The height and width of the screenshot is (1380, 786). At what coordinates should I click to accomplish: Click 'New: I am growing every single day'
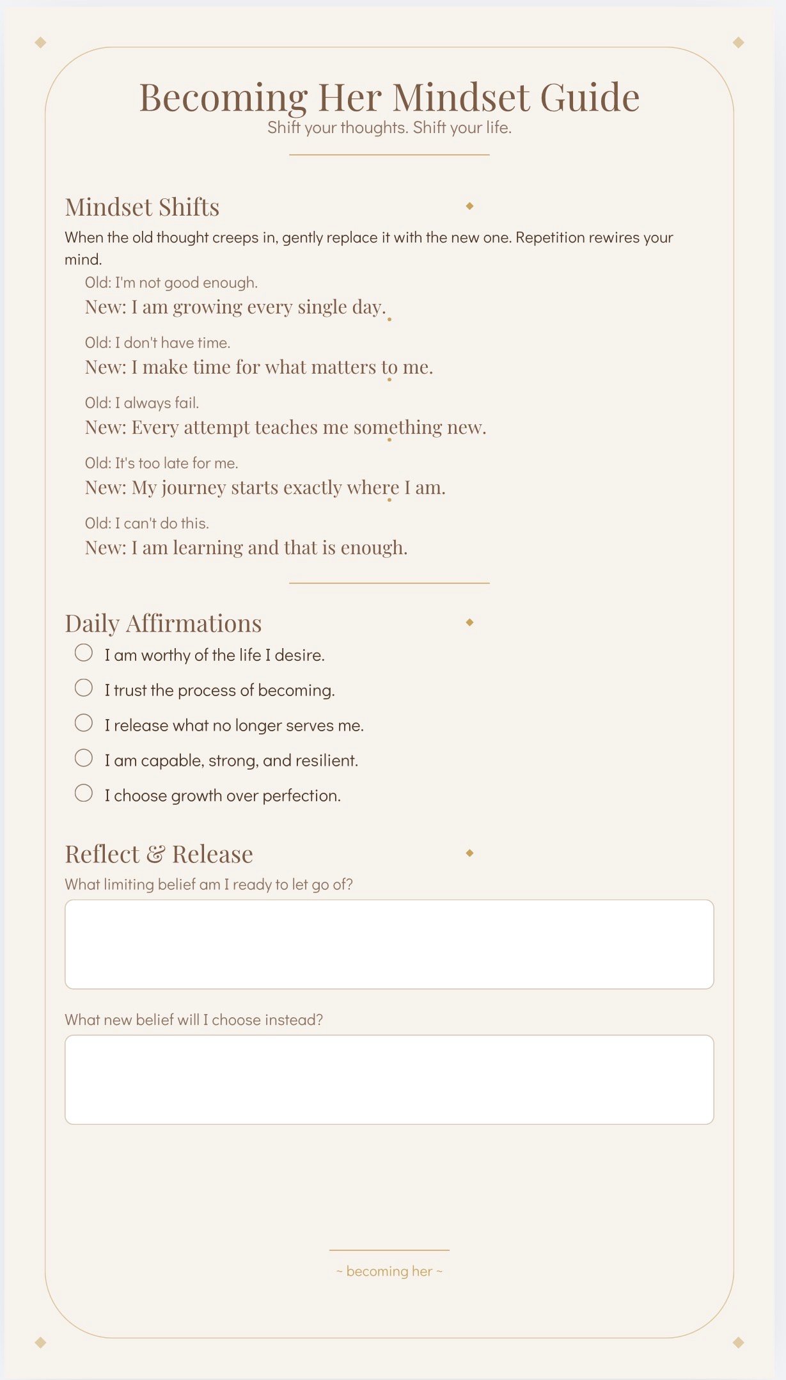pyautogui.click(x=235, y=308)
